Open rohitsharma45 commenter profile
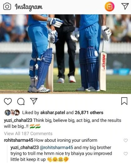 point(18,140)
